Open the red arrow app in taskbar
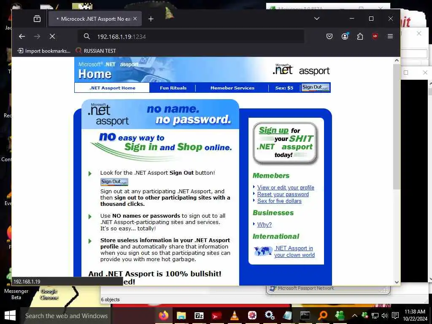Screen dimensions: 432x324 point(216,315)
